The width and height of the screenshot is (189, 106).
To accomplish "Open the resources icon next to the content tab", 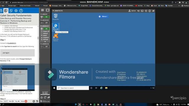I will click(x=11, y=11).
